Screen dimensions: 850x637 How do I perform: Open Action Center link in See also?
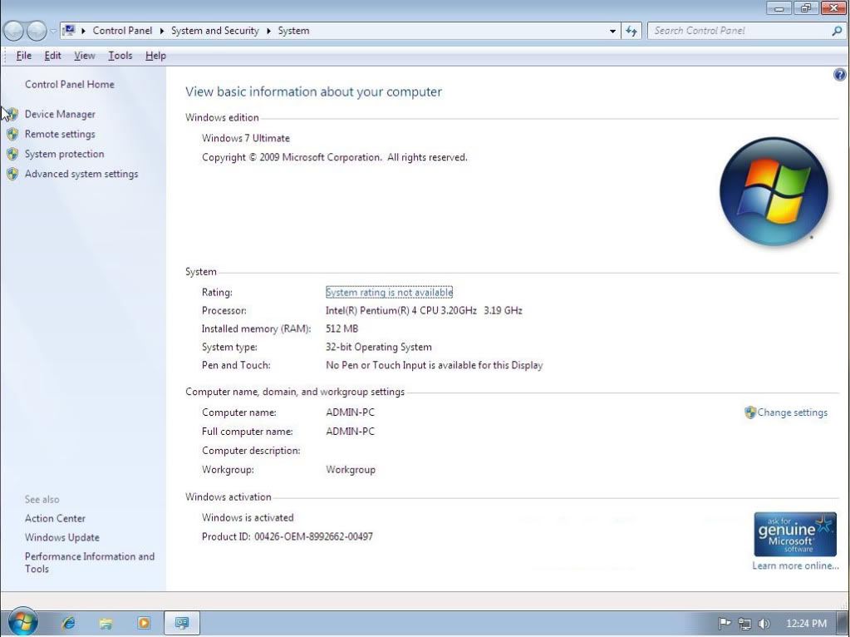56,518
